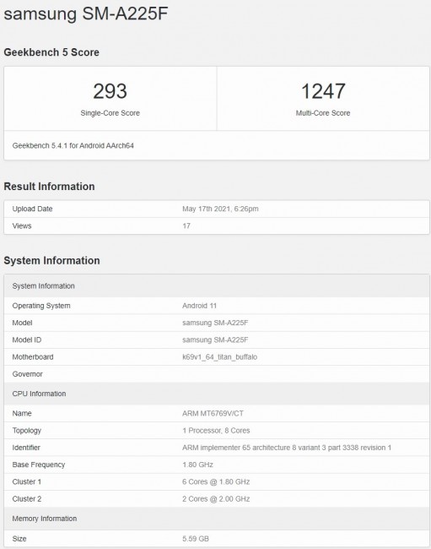
Task: Click the Memory Information table header
Action: 217,519
